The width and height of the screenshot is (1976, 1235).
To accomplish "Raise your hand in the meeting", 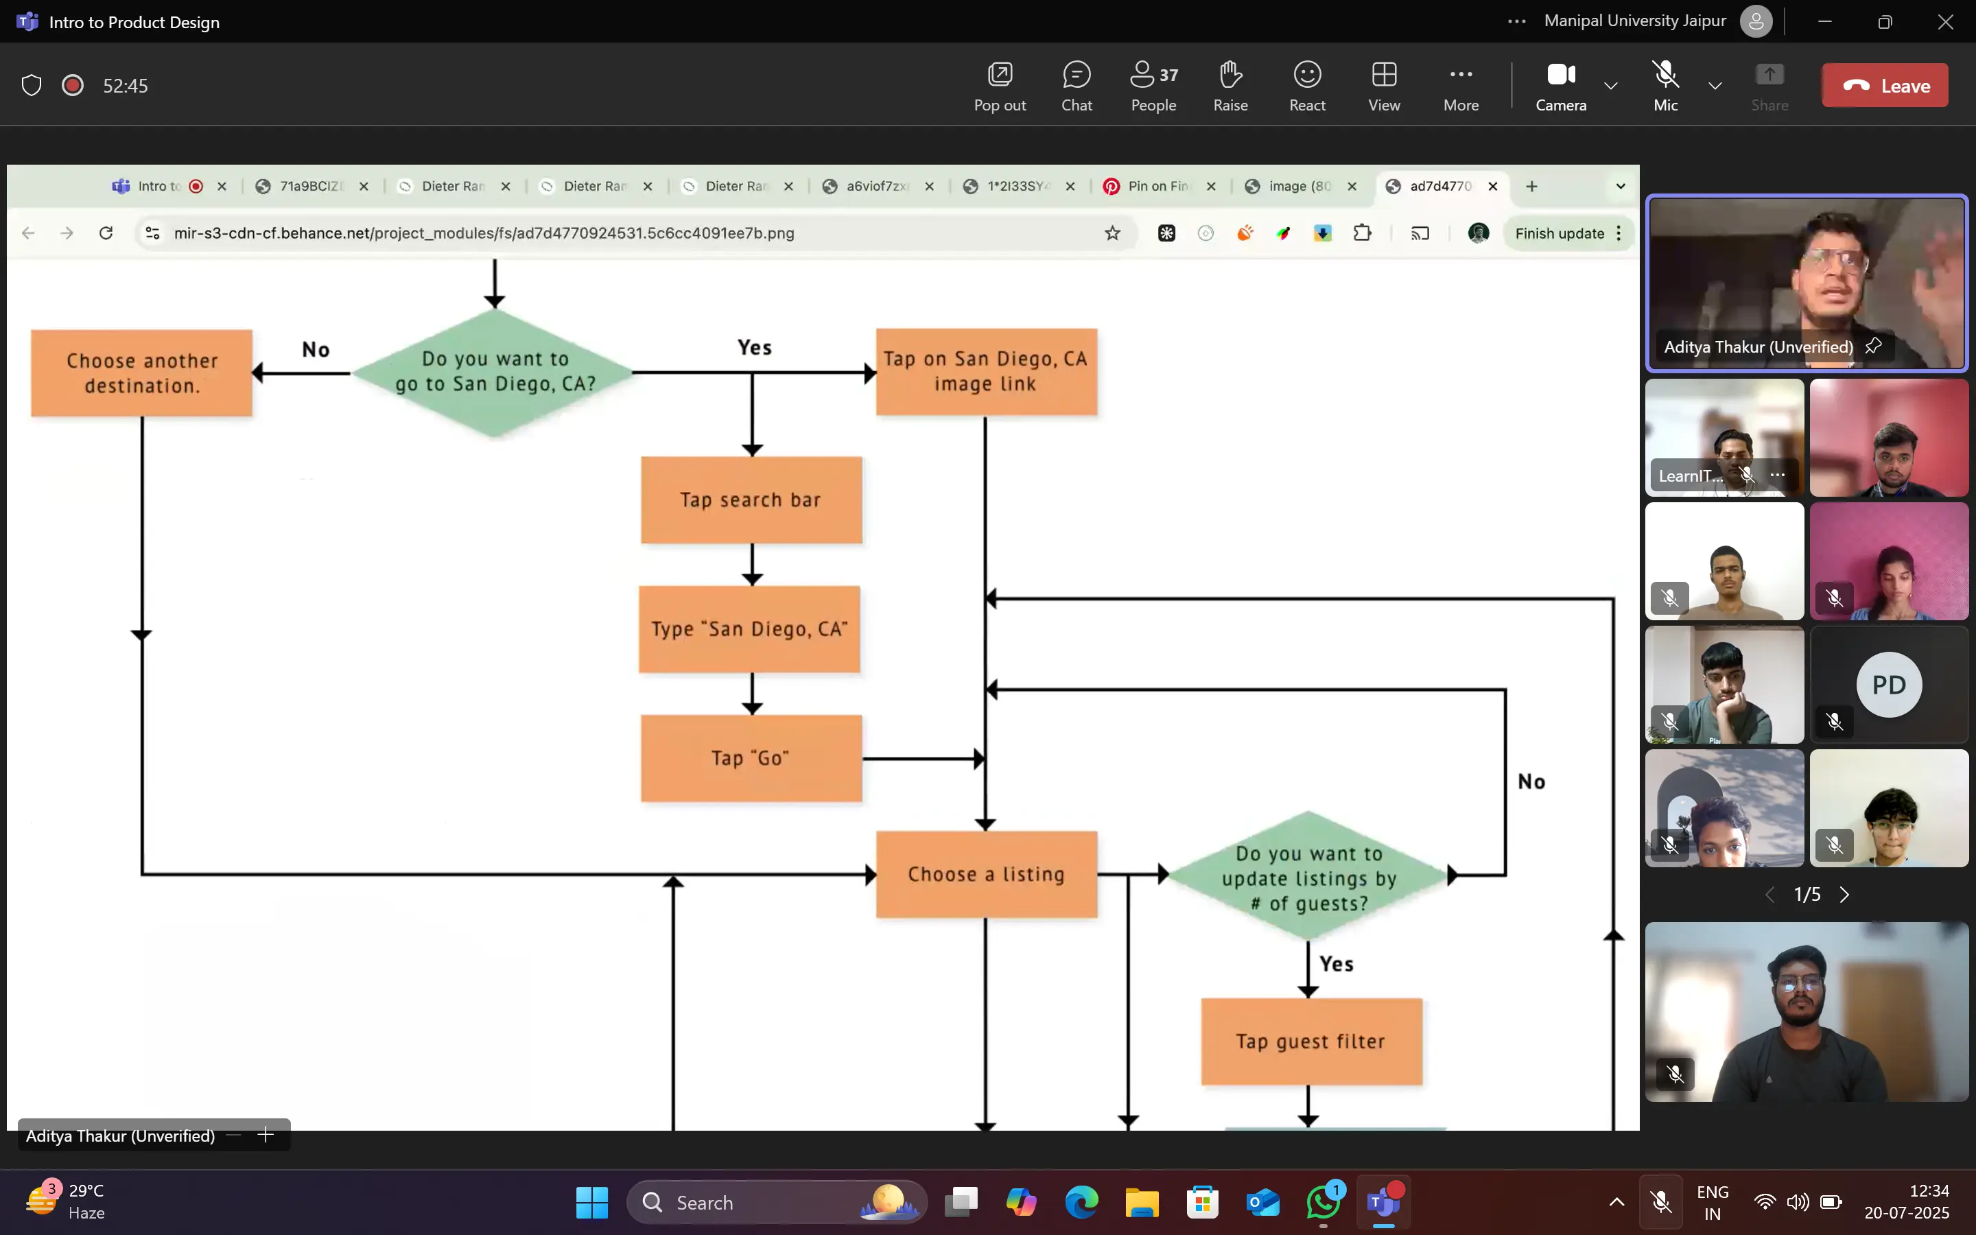I will click(x=1230, y=84).
